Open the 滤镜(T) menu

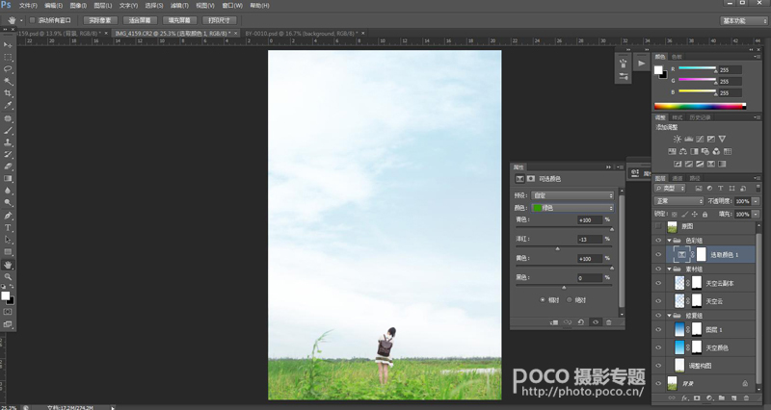click(x=179, y=6)
